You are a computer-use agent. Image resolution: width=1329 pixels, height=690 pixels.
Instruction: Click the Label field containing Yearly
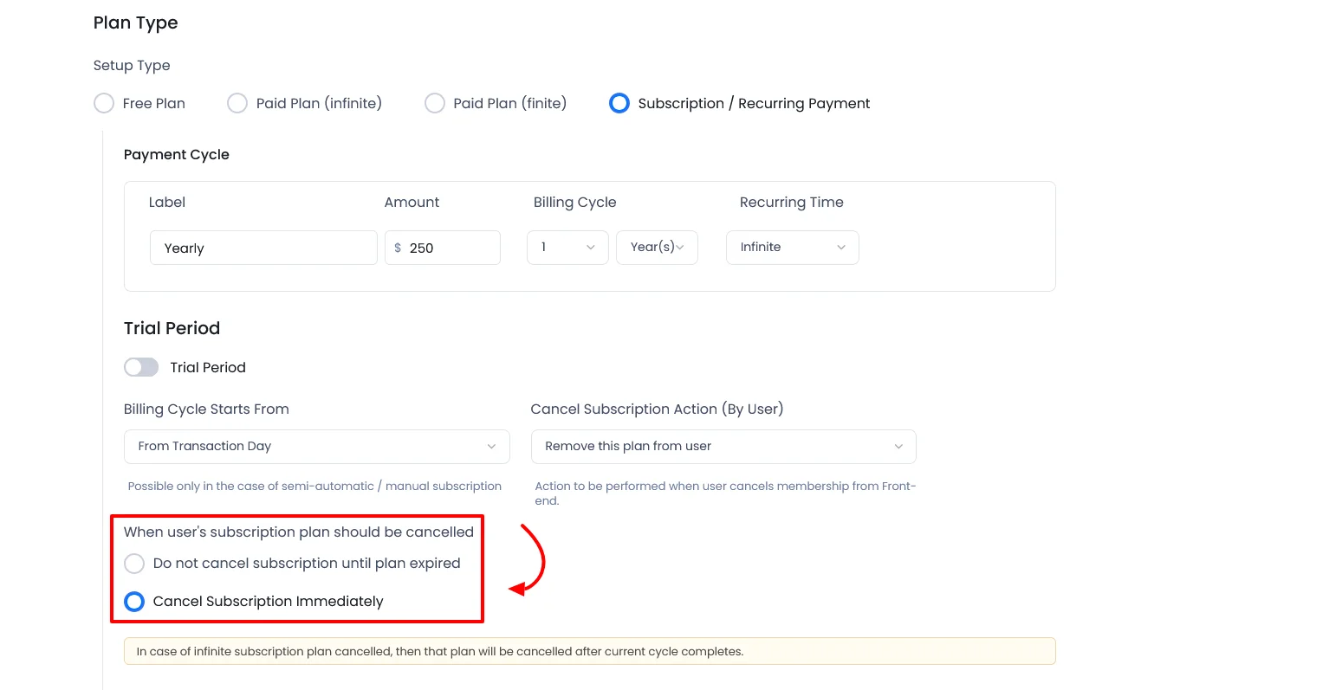(263, 248)
